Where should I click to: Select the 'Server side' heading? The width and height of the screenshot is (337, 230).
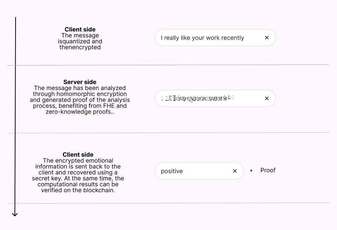click(80, 82)
